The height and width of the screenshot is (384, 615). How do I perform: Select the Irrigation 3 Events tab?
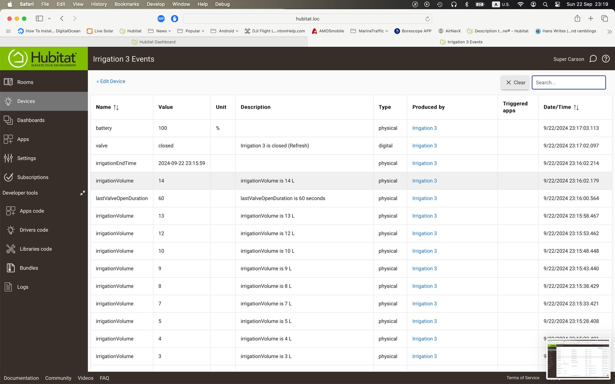point(461,42)
